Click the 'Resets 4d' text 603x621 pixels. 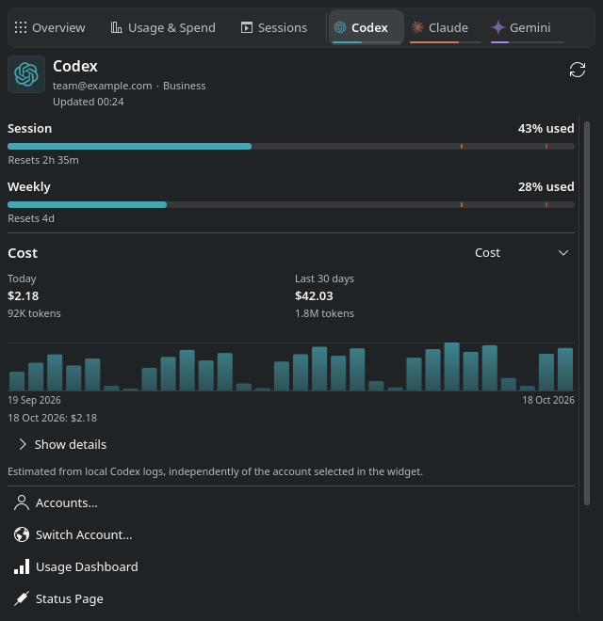click(31, 218)
